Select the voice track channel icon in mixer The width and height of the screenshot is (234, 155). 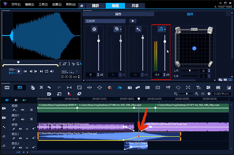click(x=138, y=29)
